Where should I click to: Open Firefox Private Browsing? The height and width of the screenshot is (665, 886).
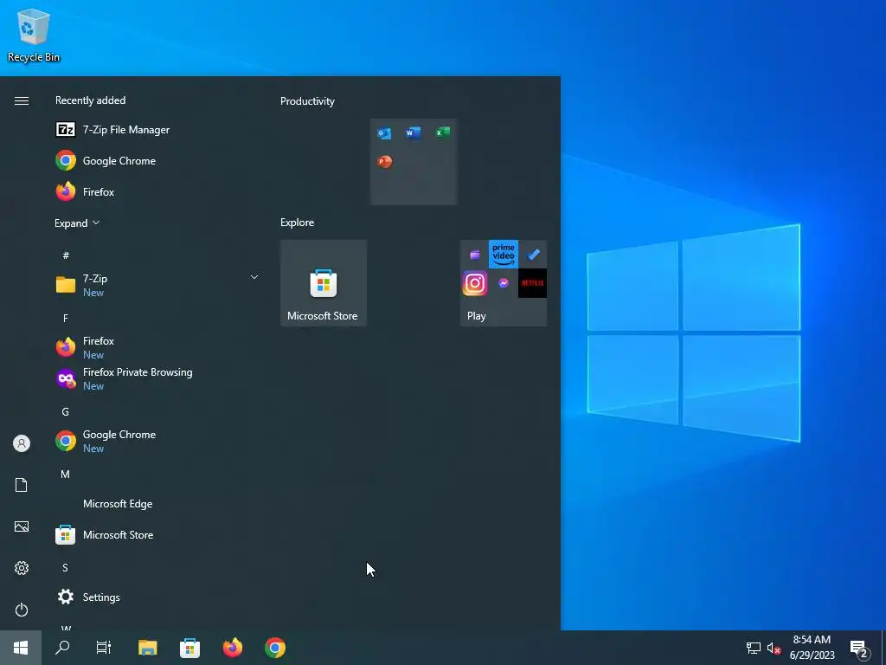click(x=156, y=378)
